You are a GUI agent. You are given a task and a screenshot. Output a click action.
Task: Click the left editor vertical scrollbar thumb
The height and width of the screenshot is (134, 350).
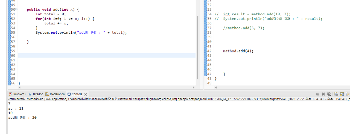tap(197, 47)
